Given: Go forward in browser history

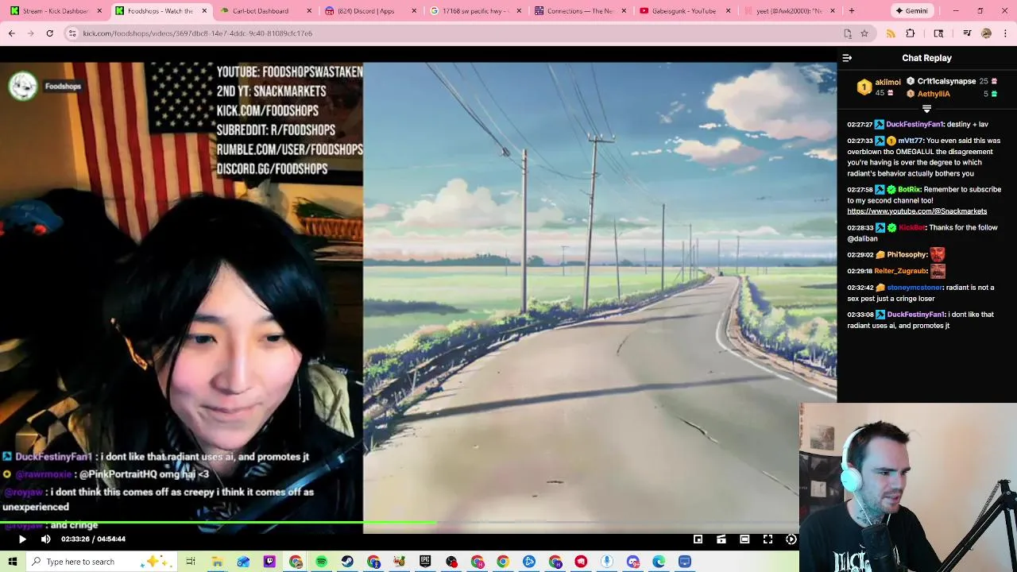Looking at the screenshot, I should pos(30,33).
